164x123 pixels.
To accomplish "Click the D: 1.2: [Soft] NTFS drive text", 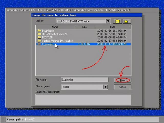I will [76, 22].
